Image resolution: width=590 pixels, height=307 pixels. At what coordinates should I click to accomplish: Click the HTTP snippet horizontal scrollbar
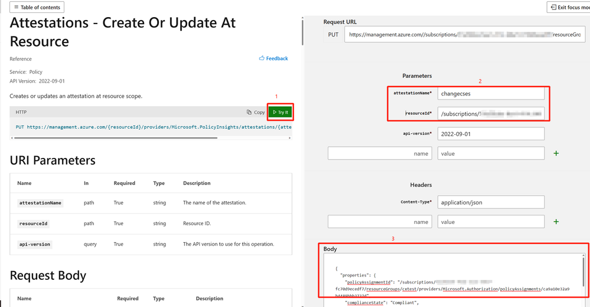[x=116, y=138]
